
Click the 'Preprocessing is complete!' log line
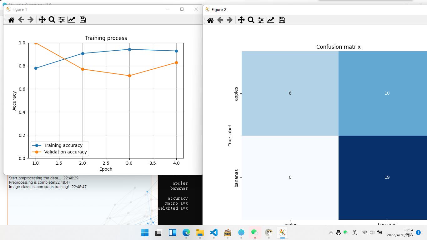40,182
